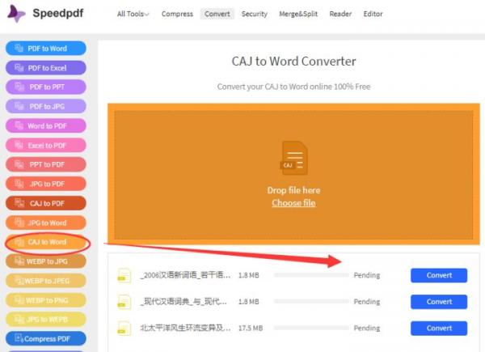Image resolution: width=485 pixels, height=352 pixels.
Task: Choose the WEBP to PNG tool
Action: point(46,300)
